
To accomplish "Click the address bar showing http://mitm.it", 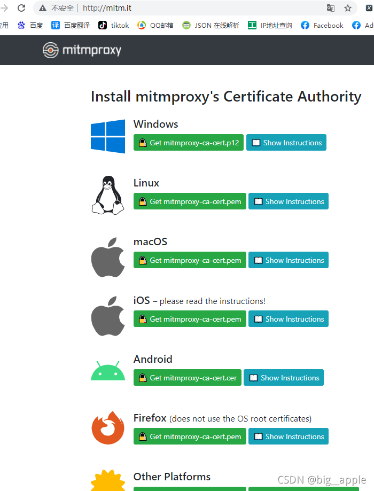I will coord(195,8).
